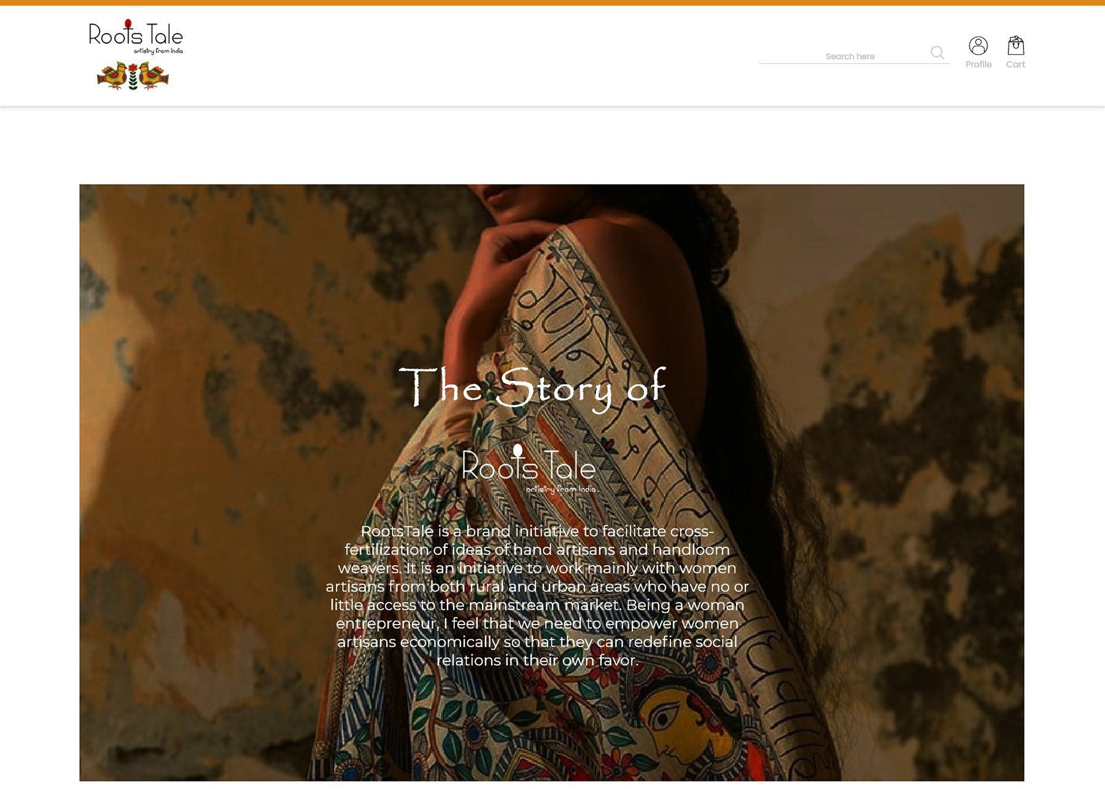Screen dimensions: 1105x789
Task: Click the RootsTale brand description paragraph
Action: pyautogui.click(x=537, y=596)
